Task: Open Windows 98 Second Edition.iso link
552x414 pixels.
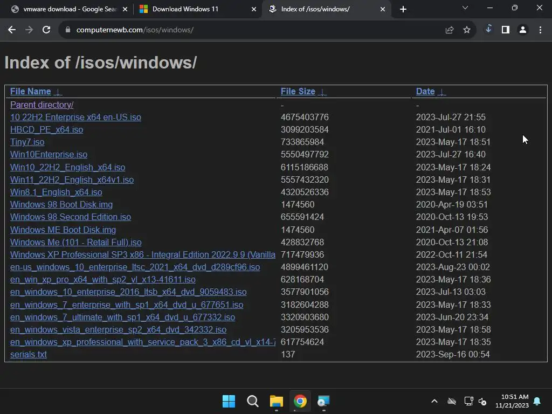Action: (x=71, y=217)
